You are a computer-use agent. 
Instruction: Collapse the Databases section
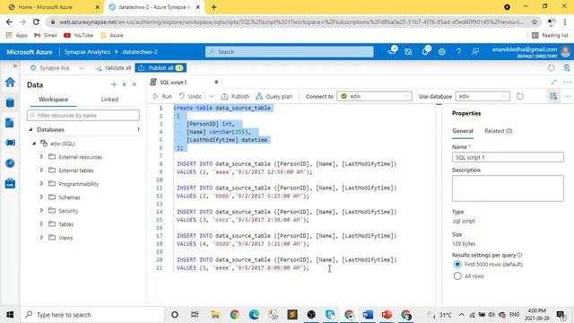click(30, 129)
